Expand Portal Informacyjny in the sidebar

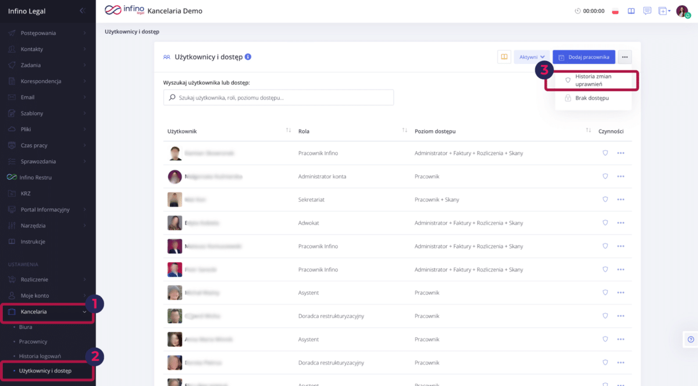(x=48, y=209)
